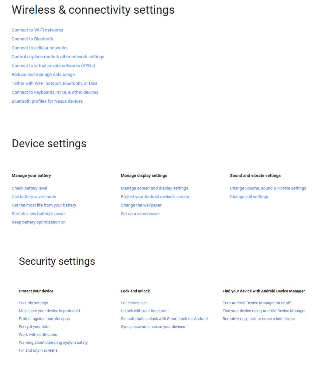
Task: Open Control airplane mode & other network settings
Action: coord(58,57)
